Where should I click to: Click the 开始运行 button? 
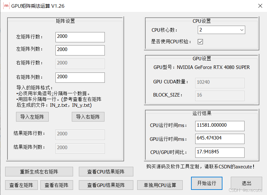[206, 183]
